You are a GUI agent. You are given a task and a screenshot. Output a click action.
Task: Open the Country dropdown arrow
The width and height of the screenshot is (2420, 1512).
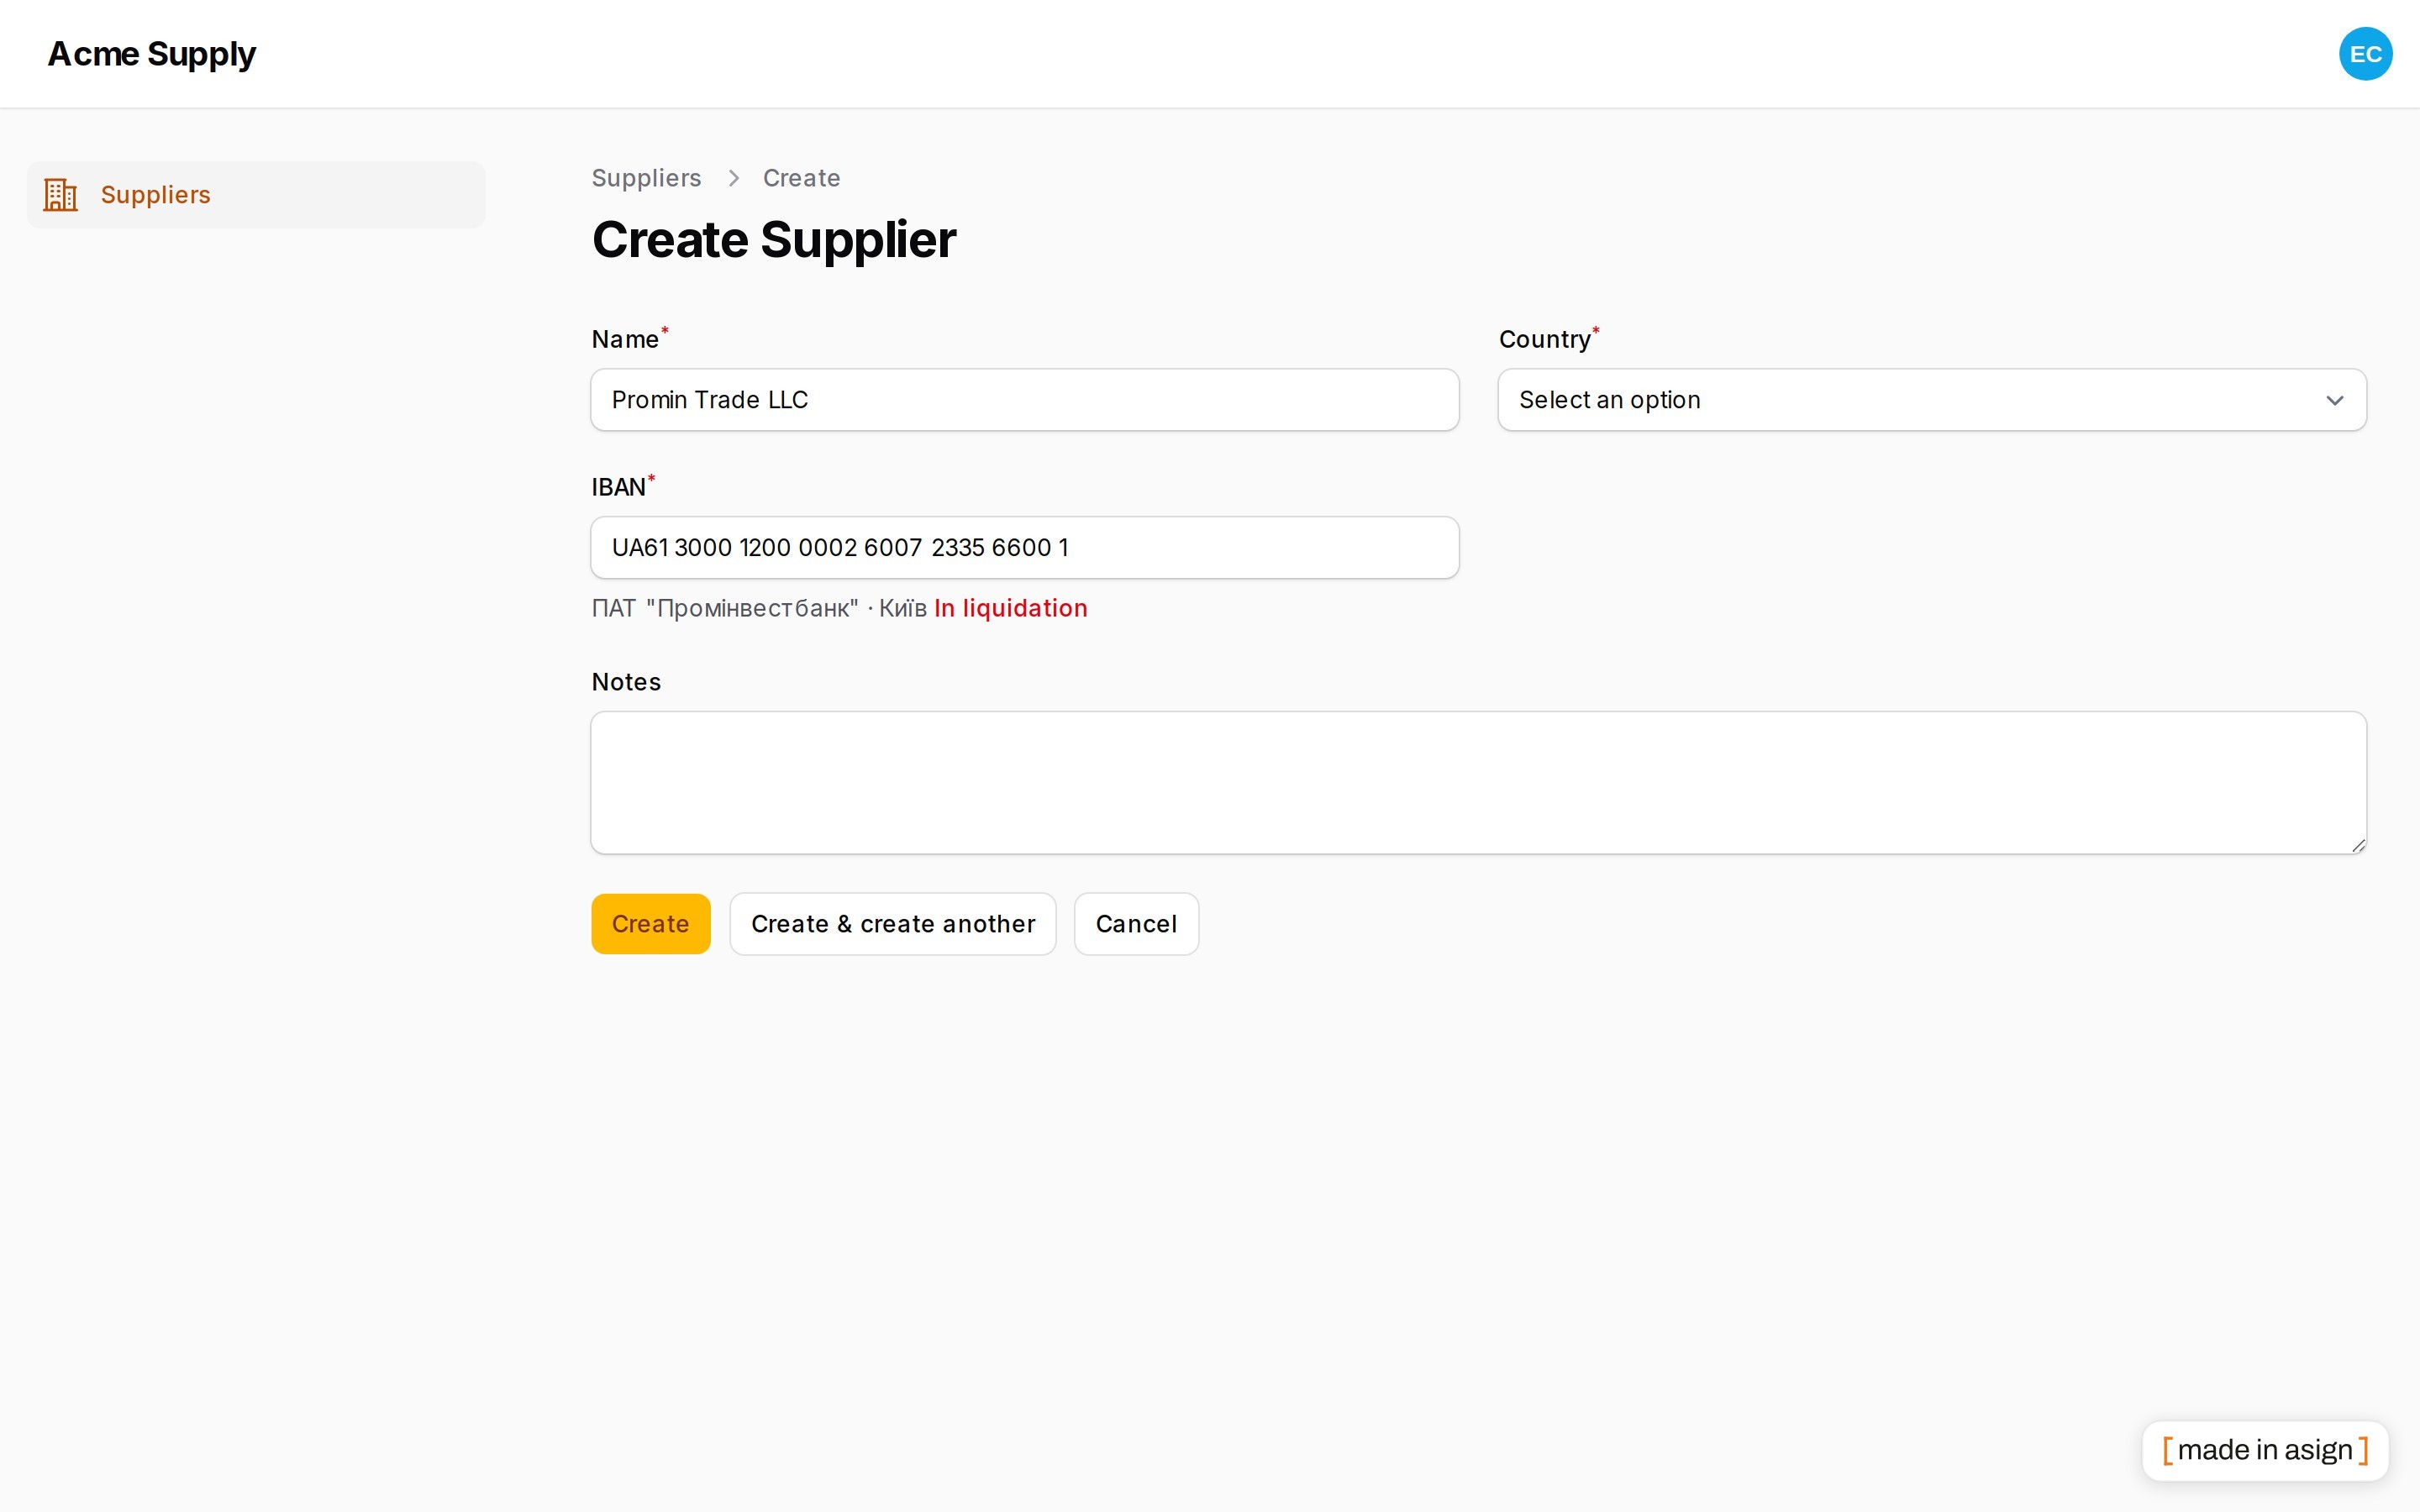[x=2334, y=400]
